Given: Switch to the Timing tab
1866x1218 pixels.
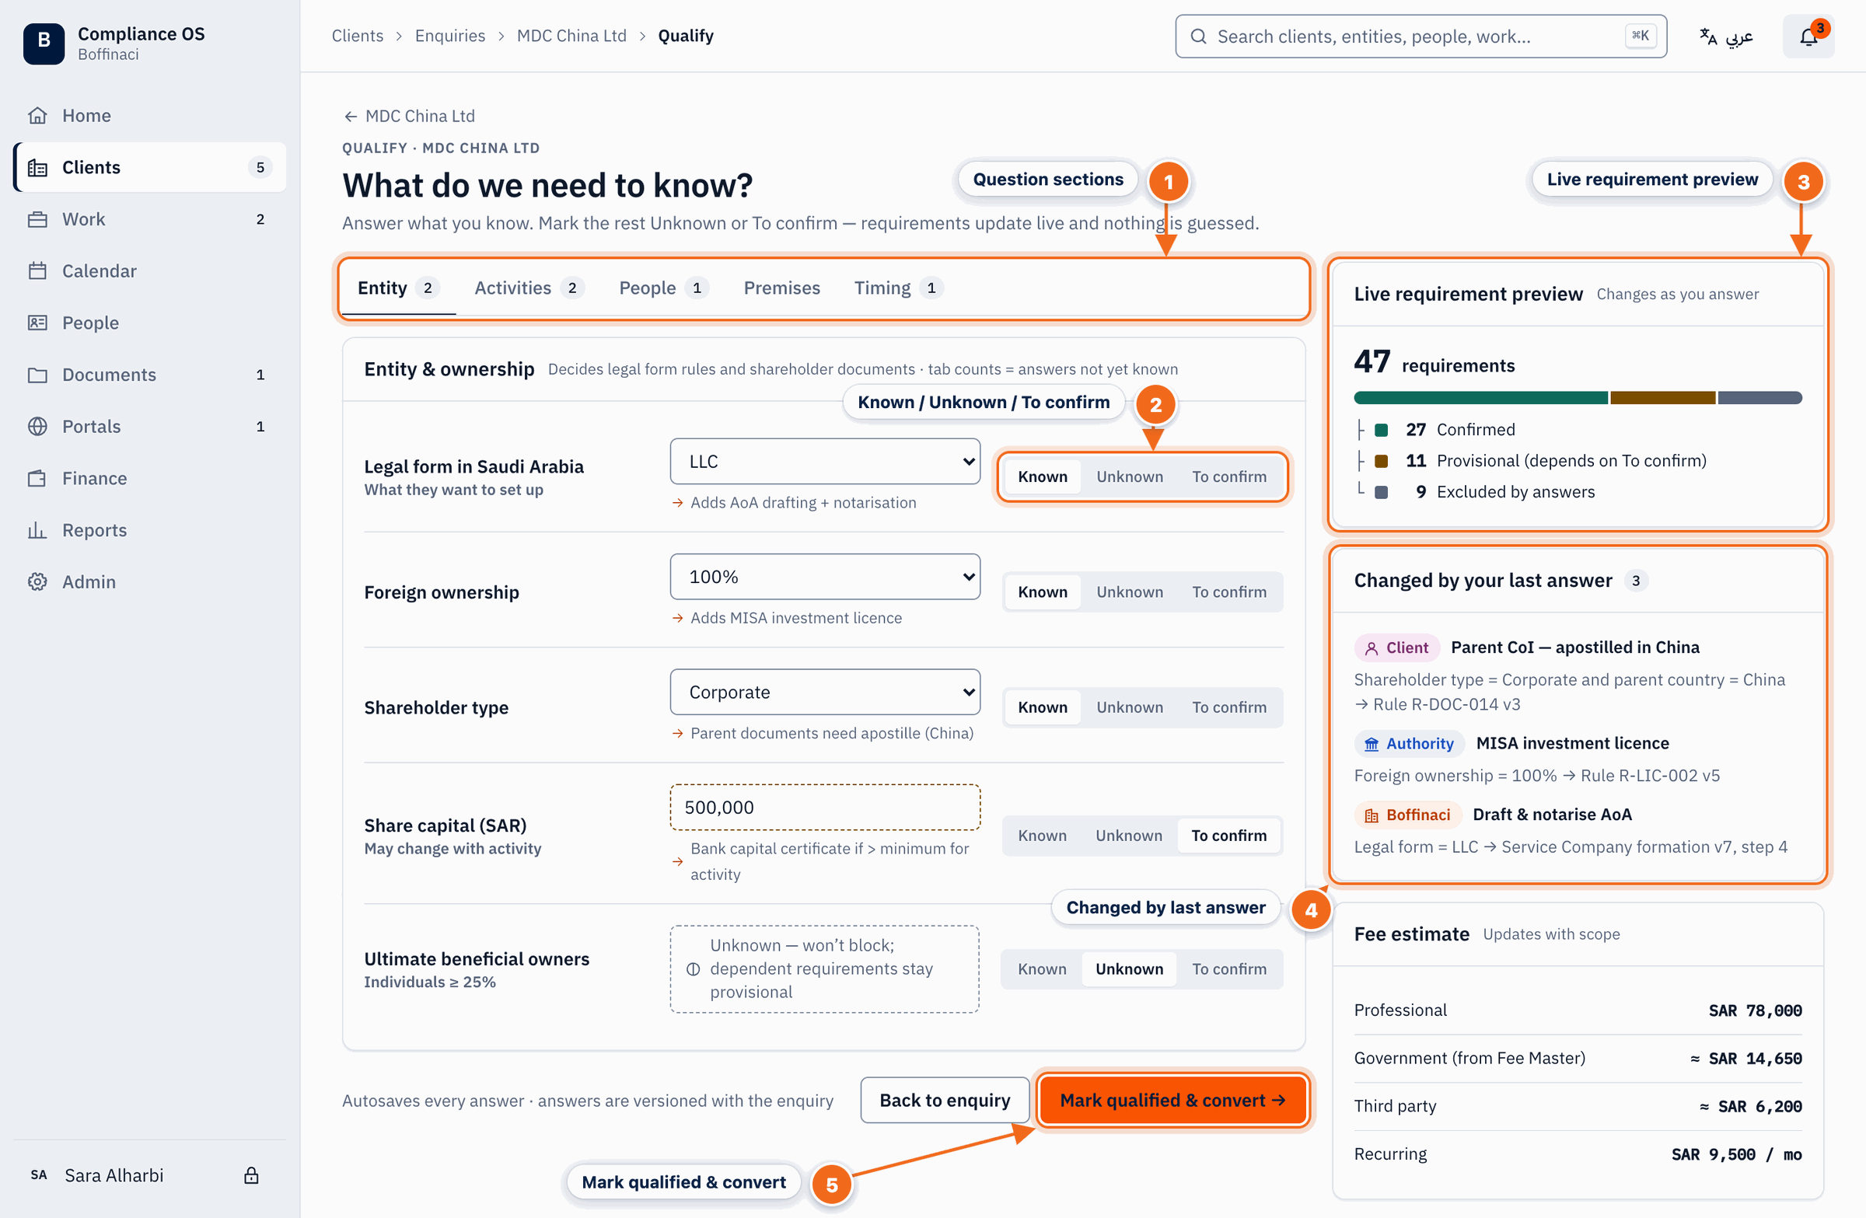Looking at the screenshot, I should (898, 288).
